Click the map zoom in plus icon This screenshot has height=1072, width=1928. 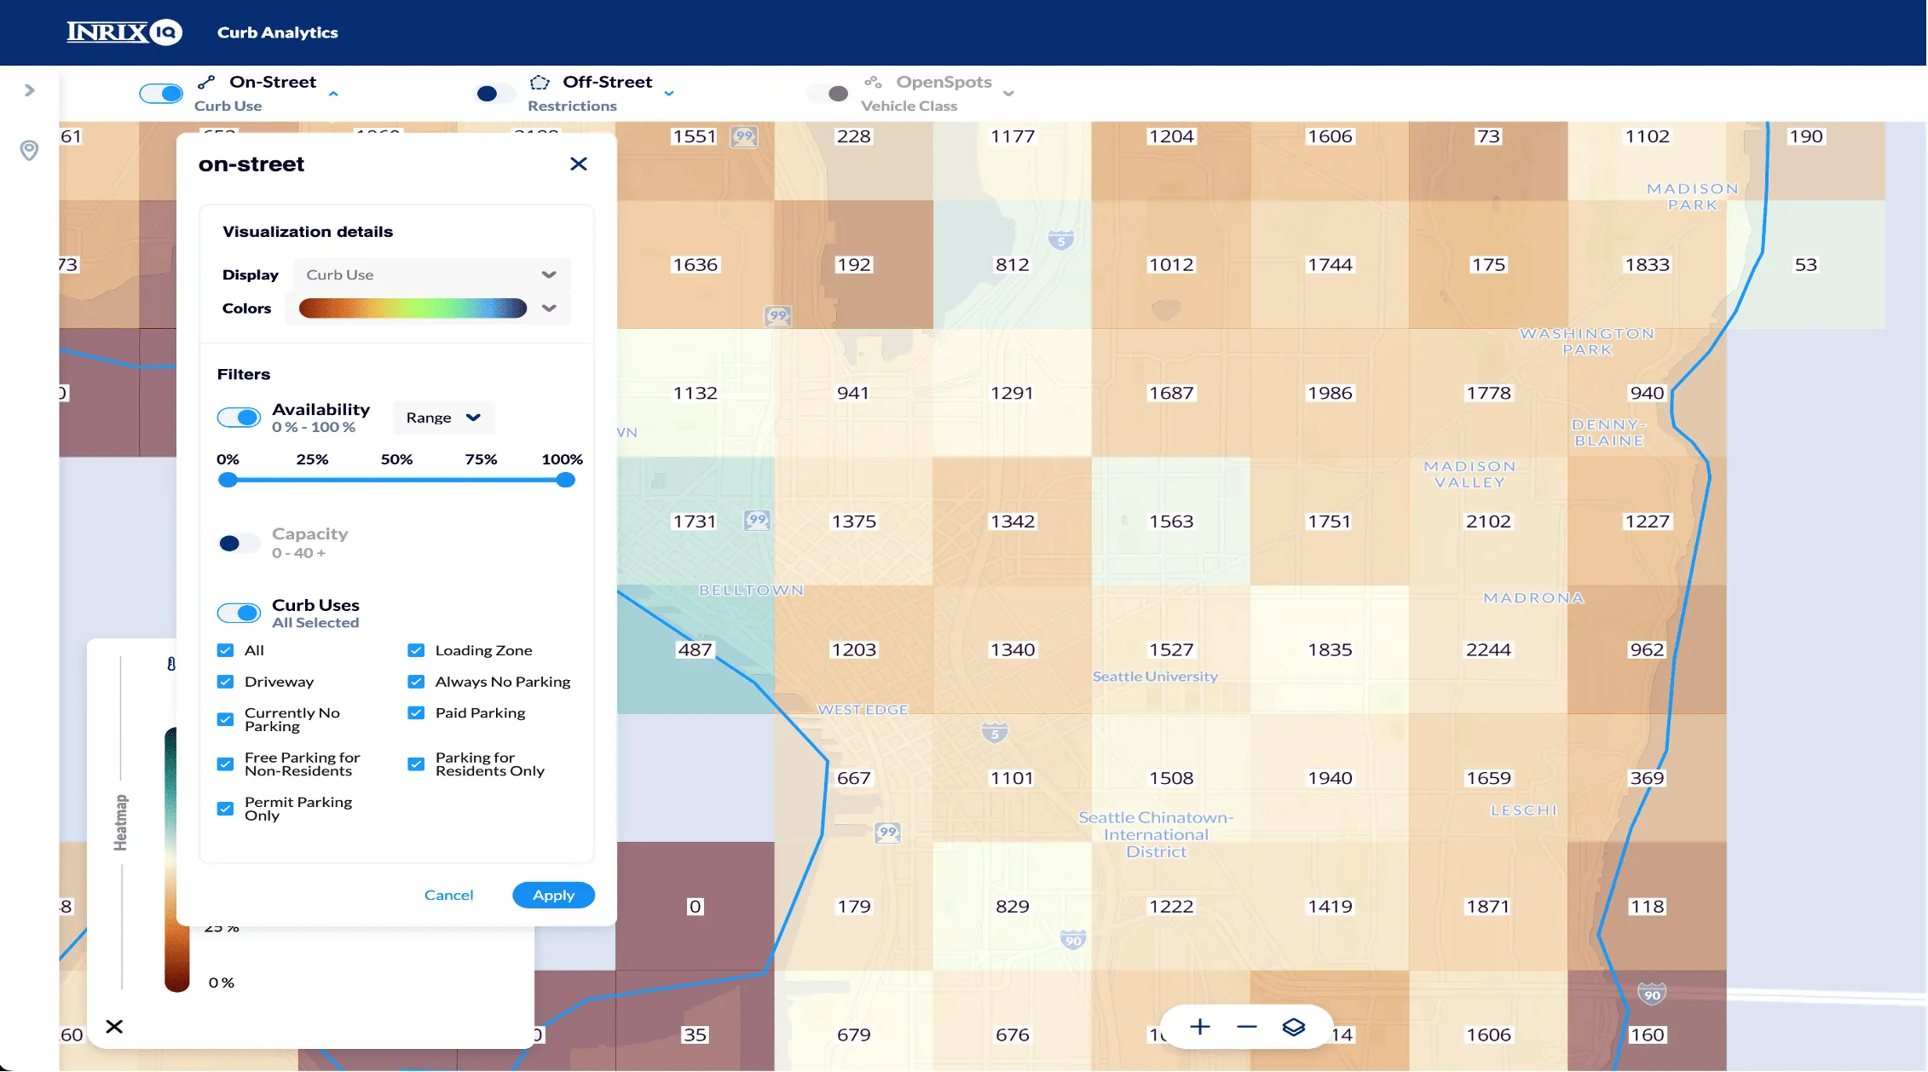click(x=1199, y=1027)
